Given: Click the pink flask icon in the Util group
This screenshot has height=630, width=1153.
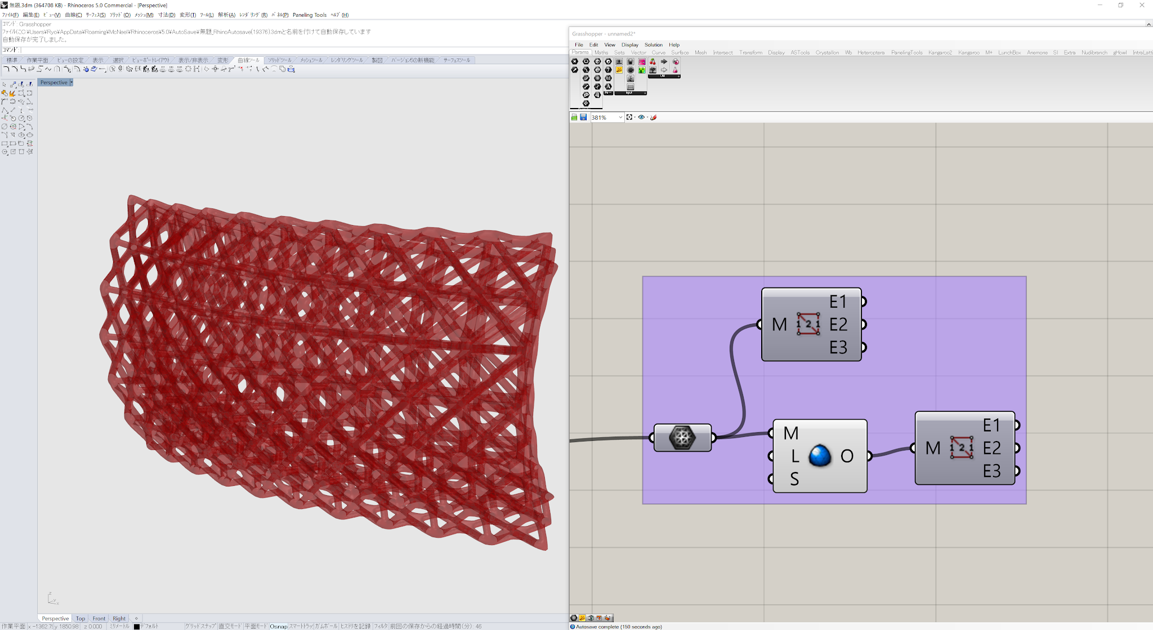Looking at the screenshot, I should click(675, 70).
